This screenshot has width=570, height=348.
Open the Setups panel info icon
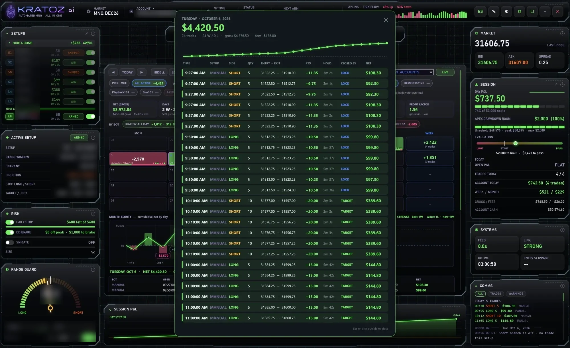(93, 34)
